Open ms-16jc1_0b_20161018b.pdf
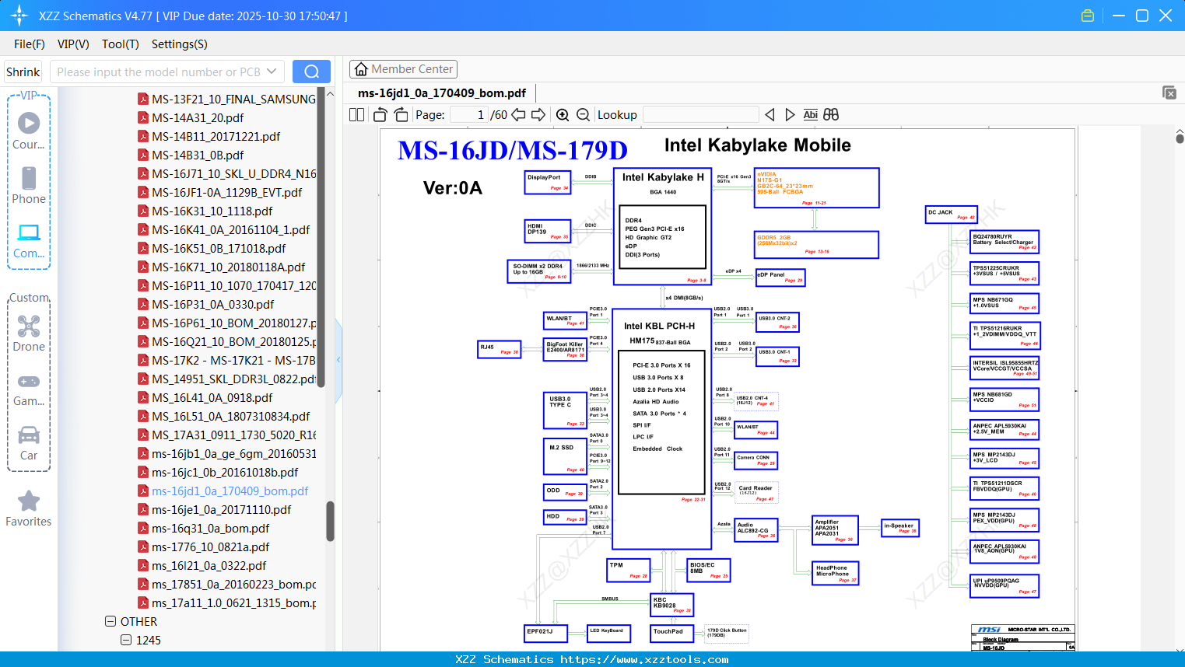 225,473
